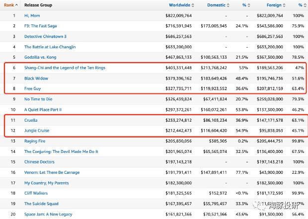Open the Cruella release group
This screenshot has height=219, width=308.
[31, 120]
